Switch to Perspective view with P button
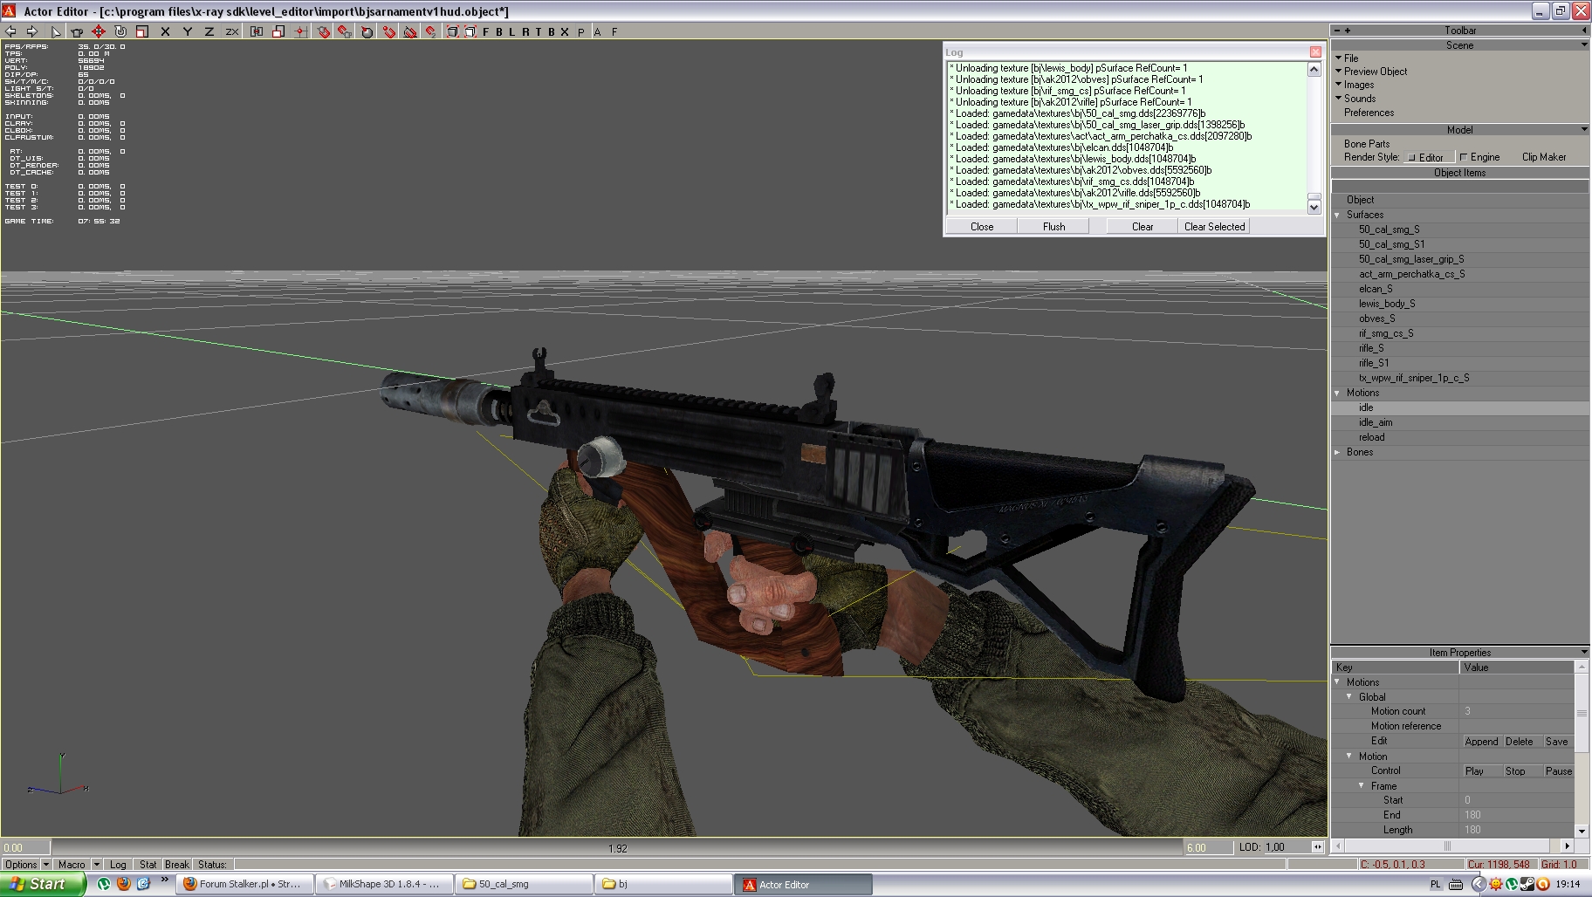Viewport: 1592px width, 897px height. click(x=580, y=31)
